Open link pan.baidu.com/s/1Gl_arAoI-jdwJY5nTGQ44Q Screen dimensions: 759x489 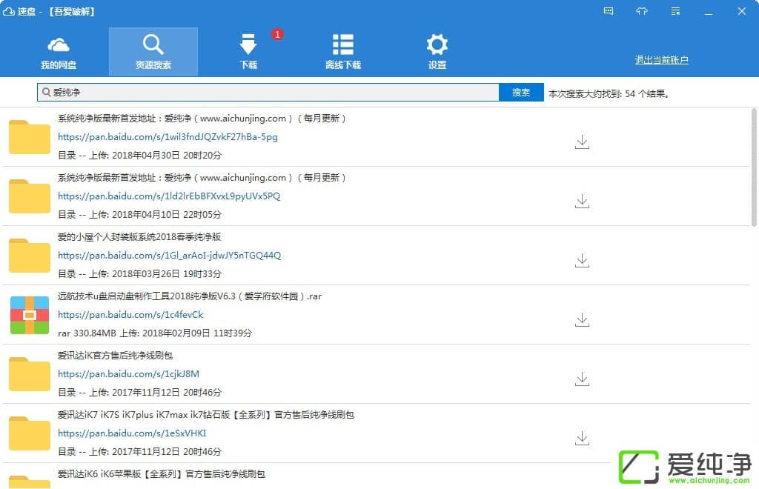tap(169, 256)
